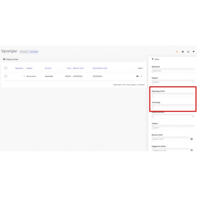Click the print icon in header
The image size is (197, 197).
point(188,52)
